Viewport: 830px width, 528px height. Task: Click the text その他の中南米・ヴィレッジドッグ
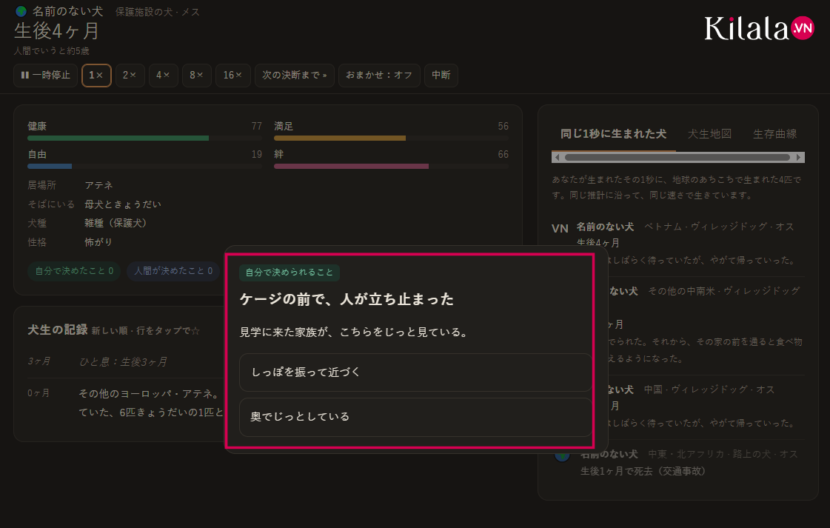724,291
